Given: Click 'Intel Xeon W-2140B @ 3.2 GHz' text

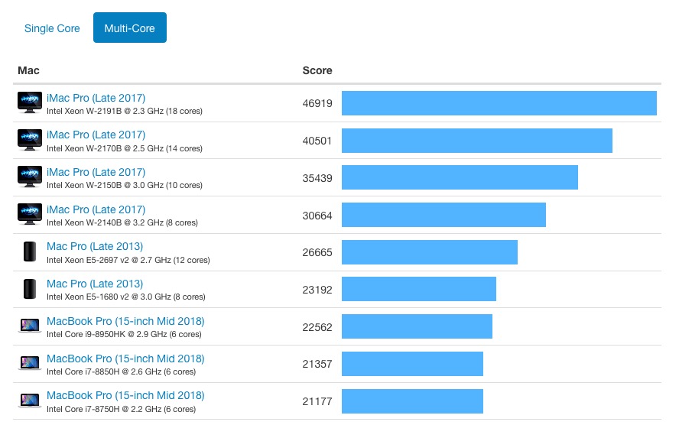Looking at the screenshot, I should coord(106,223).
